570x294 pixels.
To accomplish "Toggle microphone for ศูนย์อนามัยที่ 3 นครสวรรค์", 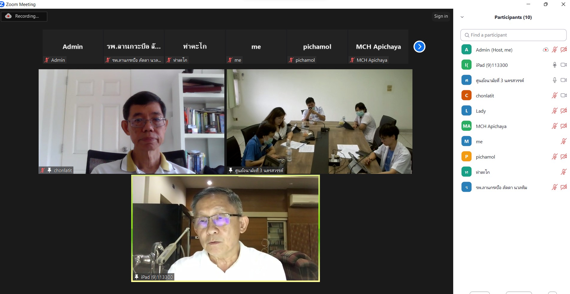I will [x=554, y=80].
